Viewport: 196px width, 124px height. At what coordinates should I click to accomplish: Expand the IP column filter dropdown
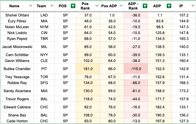tap(193, 6)
